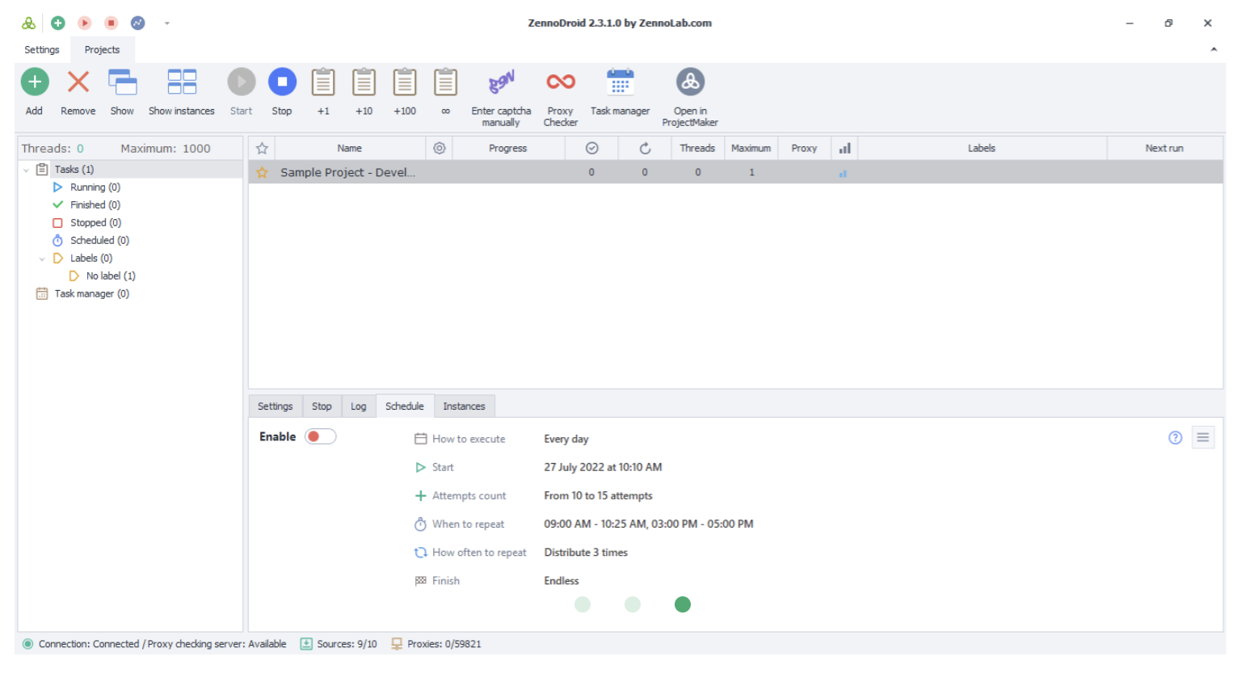Collapse the ribbon with the caret

click(1214, 49)
